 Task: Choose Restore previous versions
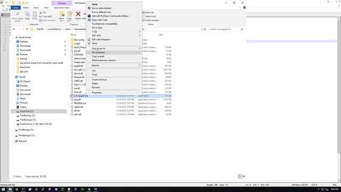[x=114, y=60]
